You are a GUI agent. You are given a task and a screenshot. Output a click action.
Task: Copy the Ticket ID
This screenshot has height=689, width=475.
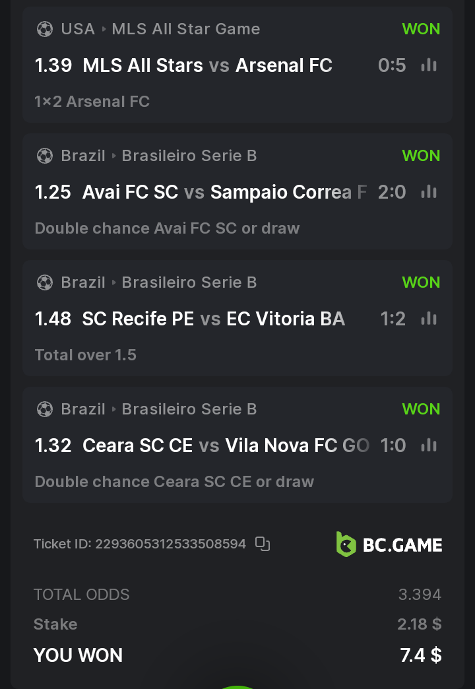(x=263, y=544)
